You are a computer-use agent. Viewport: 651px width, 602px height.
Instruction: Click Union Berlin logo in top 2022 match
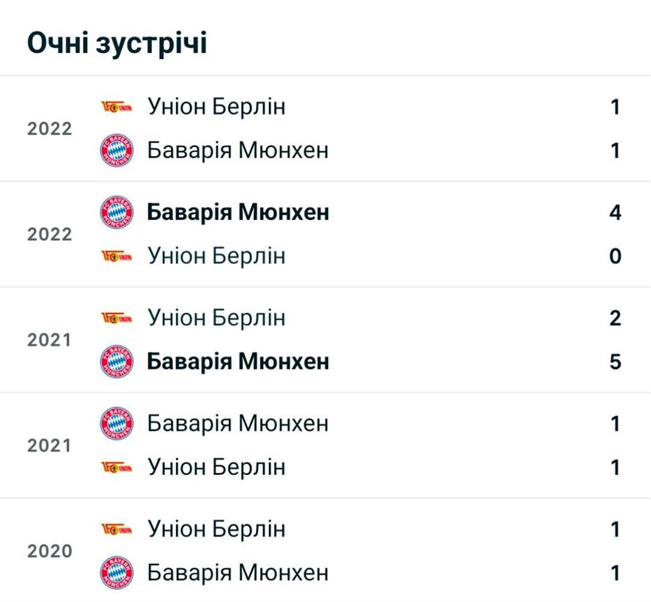click(x=116, y=107)
